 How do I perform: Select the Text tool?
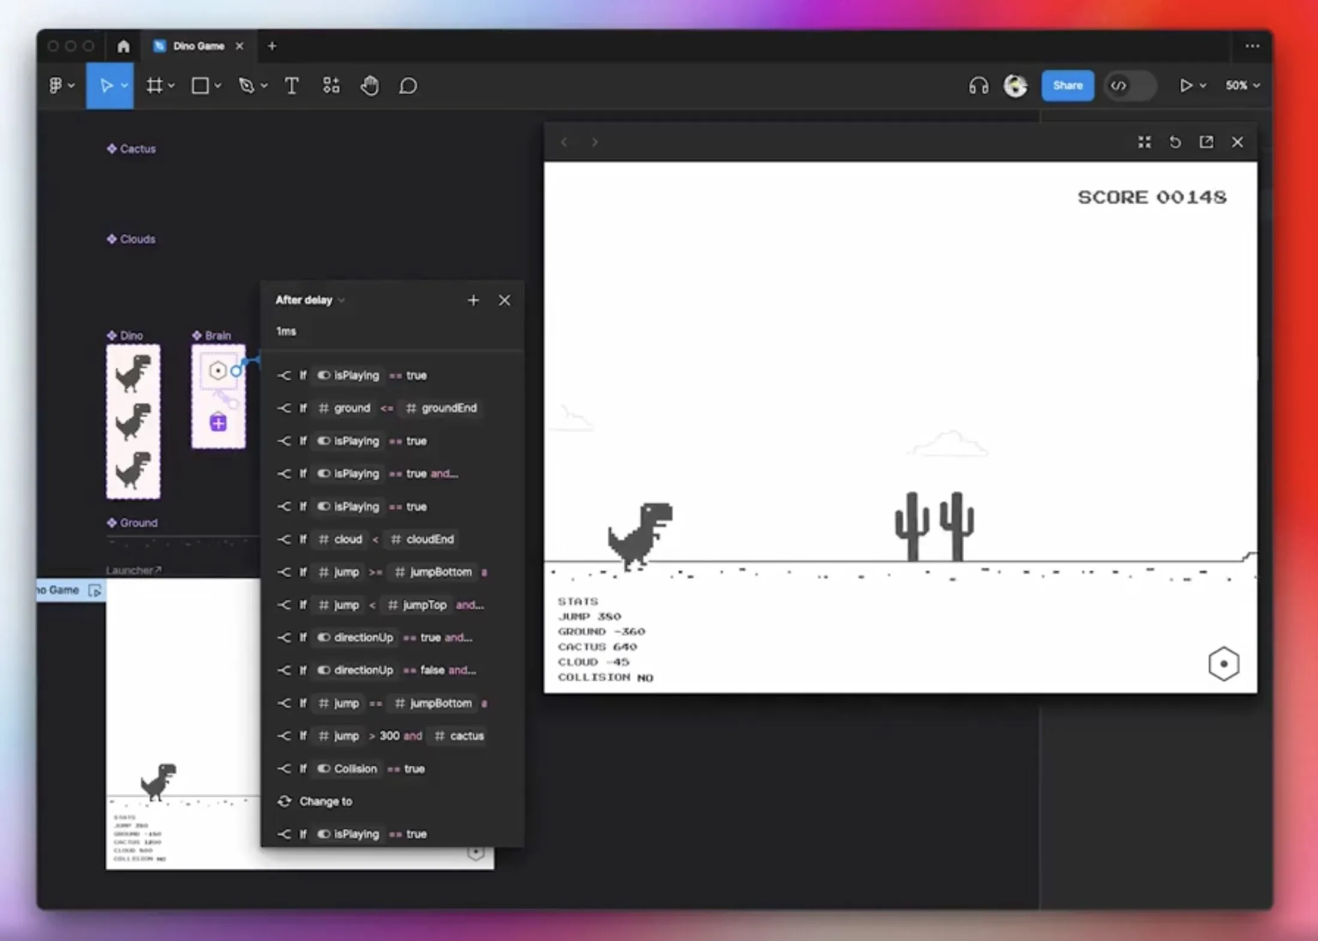[292, 85]
